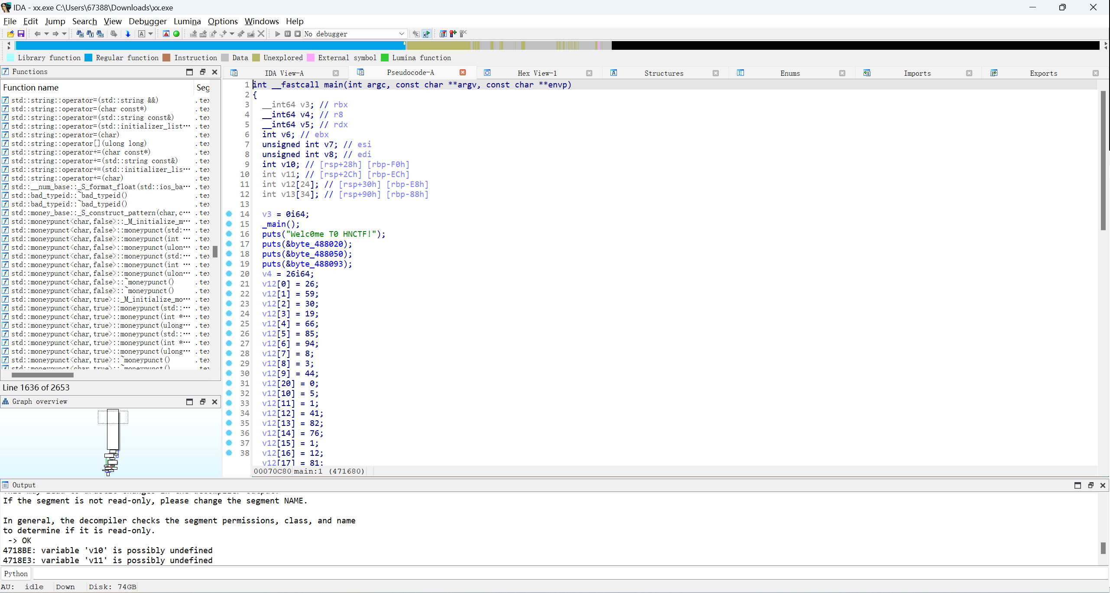Close the Graph overview panel
Screen dimensions: 1110x593
pyautogui.click(x=214, y=402)
